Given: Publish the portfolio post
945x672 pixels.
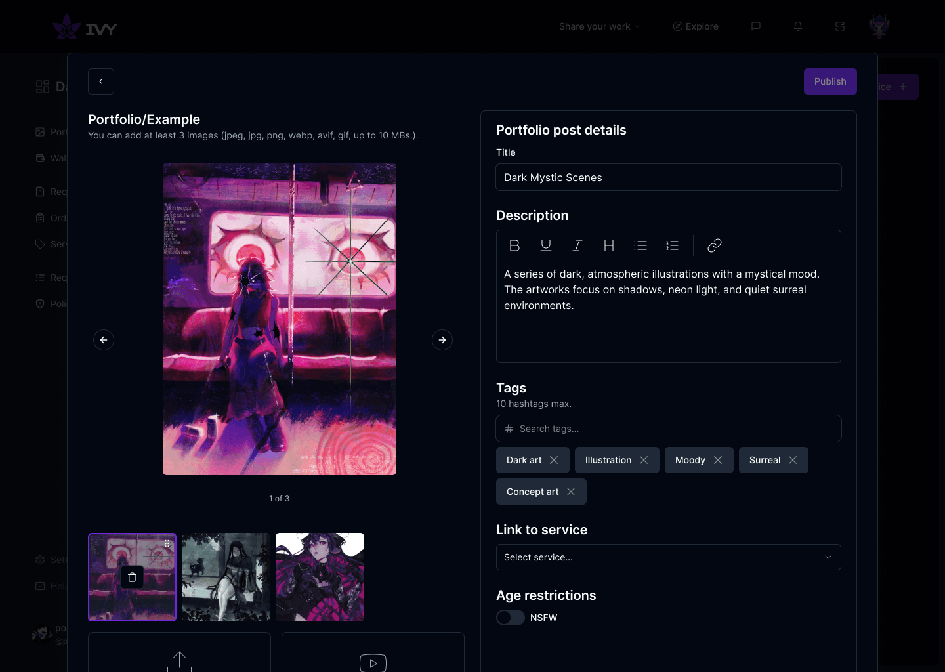Looking at the screenshot, I should 830,81.
